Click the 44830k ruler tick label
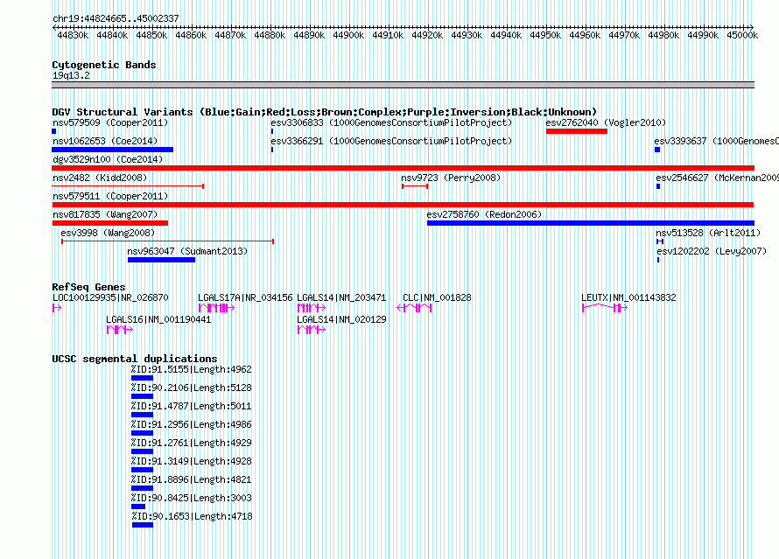Viewport: 779px width, 559px height. [73, 35]
